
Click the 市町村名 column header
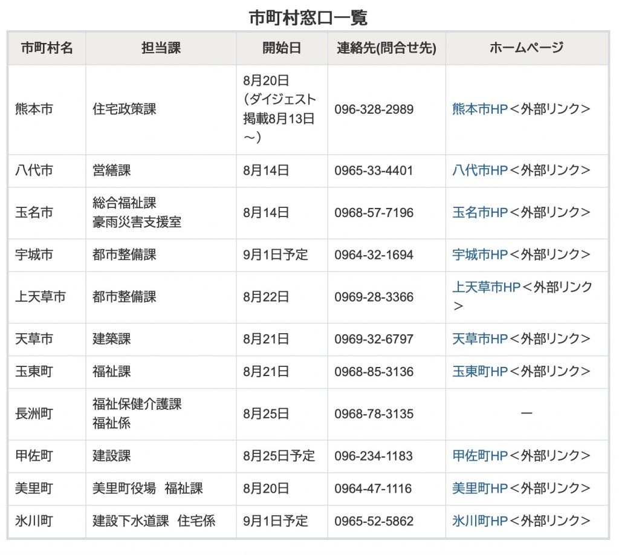click(47, 48)
